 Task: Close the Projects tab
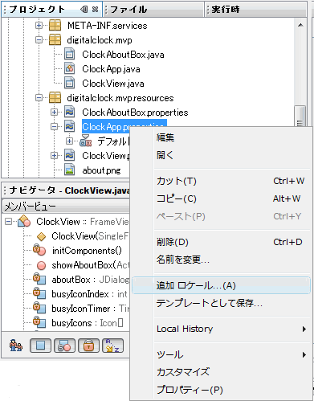95,10
